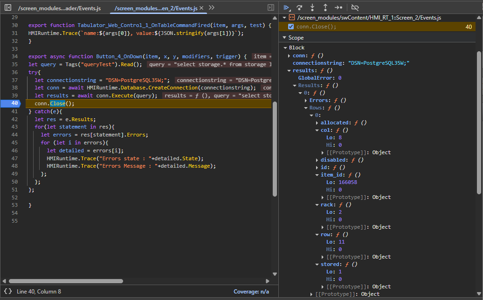Click the Coverage: n/a link

(251, 292)
